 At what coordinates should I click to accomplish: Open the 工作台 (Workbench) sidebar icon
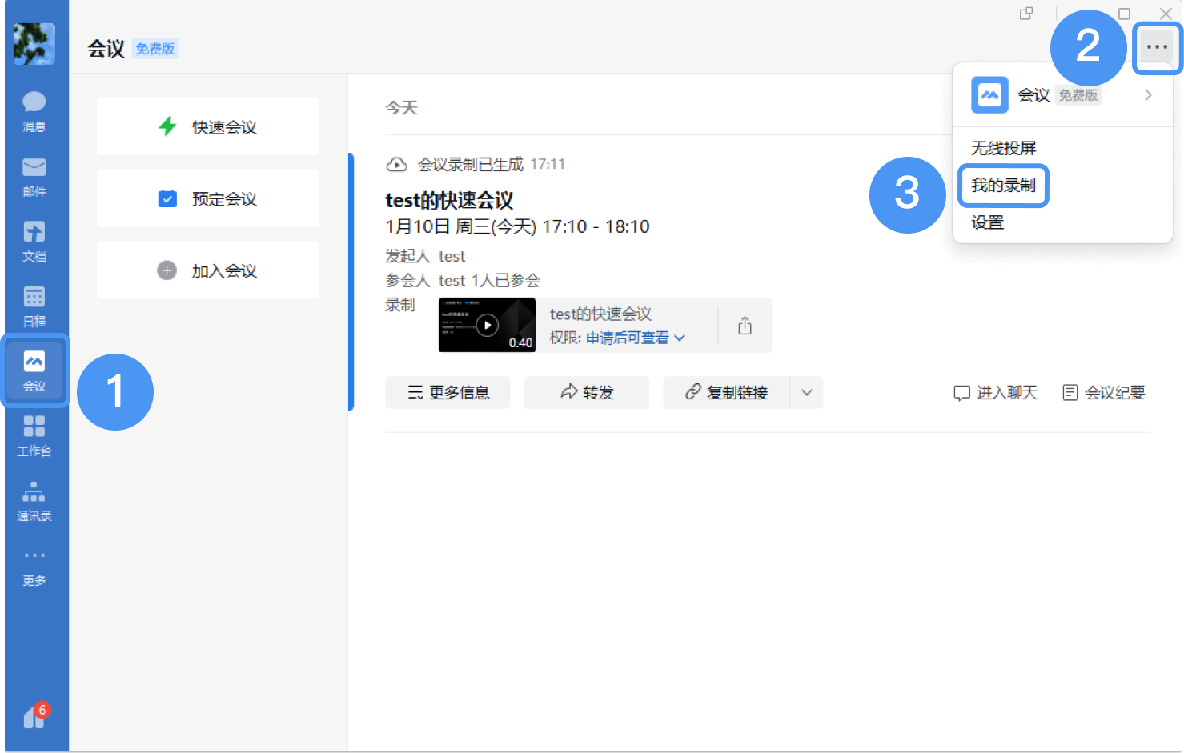[x=34, y=435]
